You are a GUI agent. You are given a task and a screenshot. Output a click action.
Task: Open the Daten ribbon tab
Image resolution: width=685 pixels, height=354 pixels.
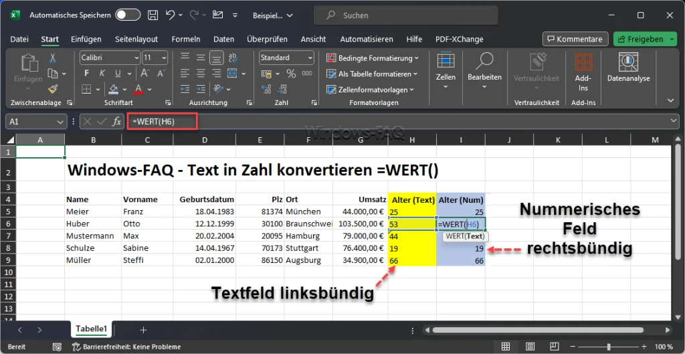click(223, 39)
